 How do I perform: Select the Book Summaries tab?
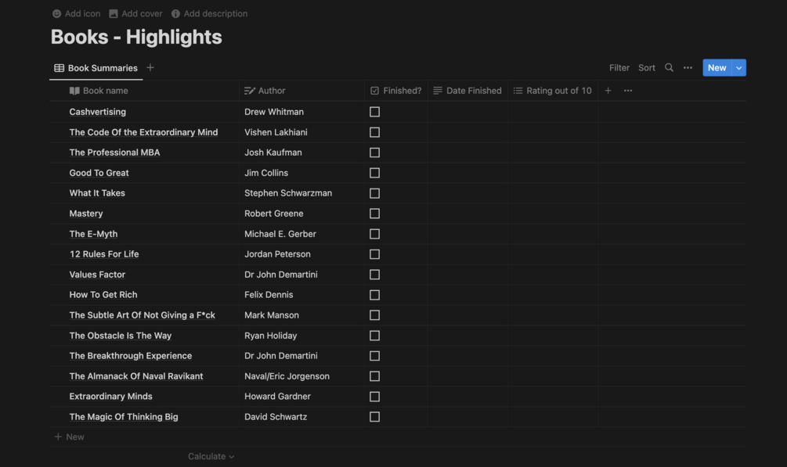pos(96,68)
